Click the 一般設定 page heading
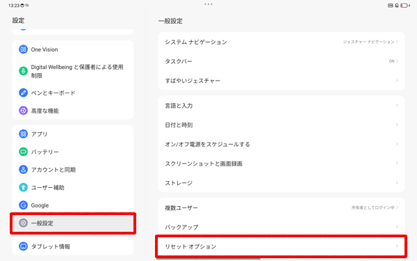Image resolution: width=417 pixels, height=261 pixels. tap(170, 21)
